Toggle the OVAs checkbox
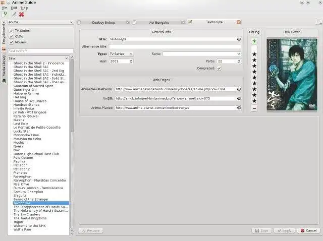The width and height of the screenshot is (323, 241). (11, 36)
